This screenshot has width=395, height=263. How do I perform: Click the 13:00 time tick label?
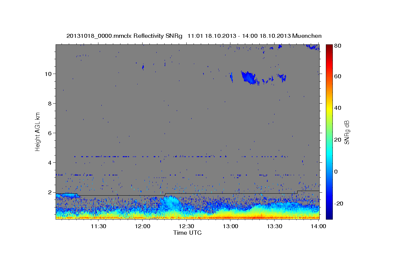[230, 226]
